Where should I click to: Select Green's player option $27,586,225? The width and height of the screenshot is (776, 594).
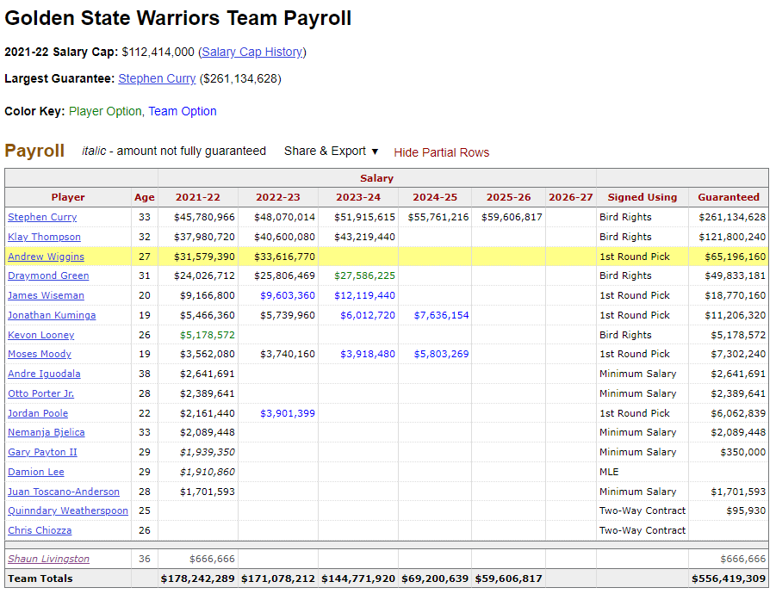point(364,275)
